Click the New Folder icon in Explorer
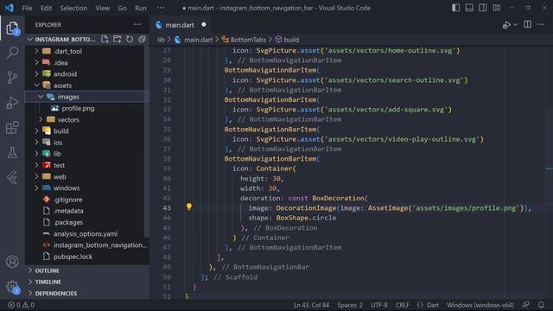Viewport: 553px width, 311px height. pos(118,39)
